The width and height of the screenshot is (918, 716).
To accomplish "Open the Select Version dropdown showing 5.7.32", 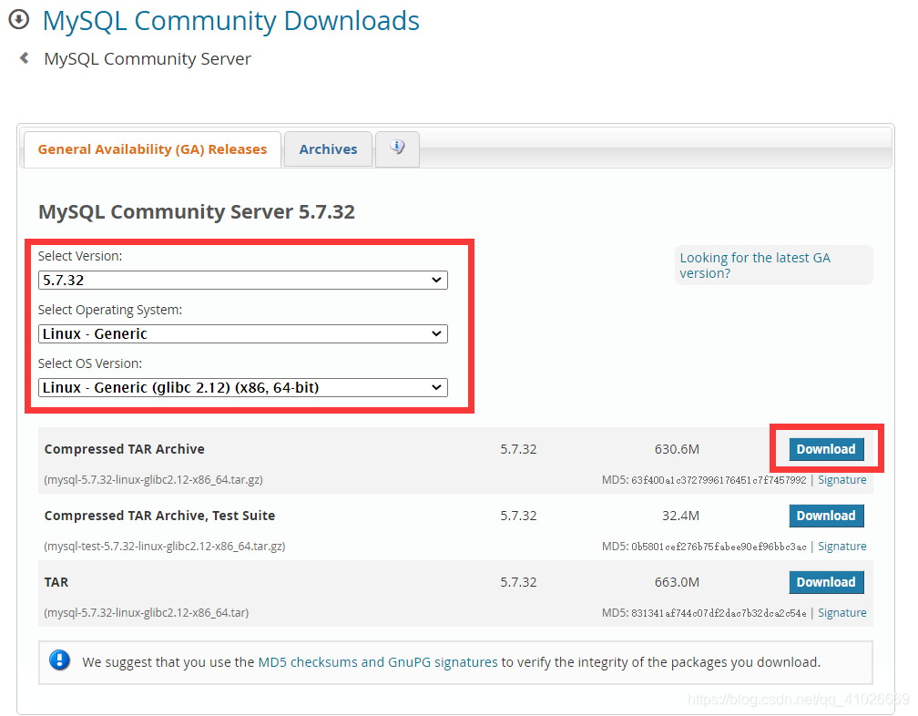I will (x=243, y=280).
